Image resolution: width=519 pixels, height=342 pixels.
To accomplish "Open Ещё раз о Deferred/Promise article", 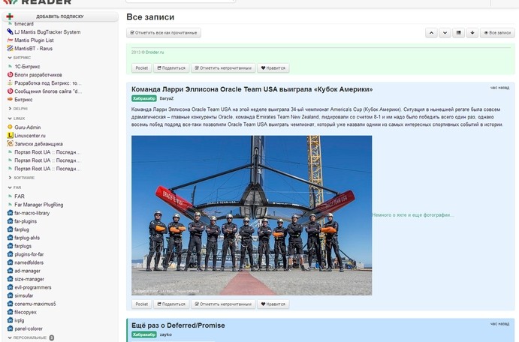I will (178, 325).
